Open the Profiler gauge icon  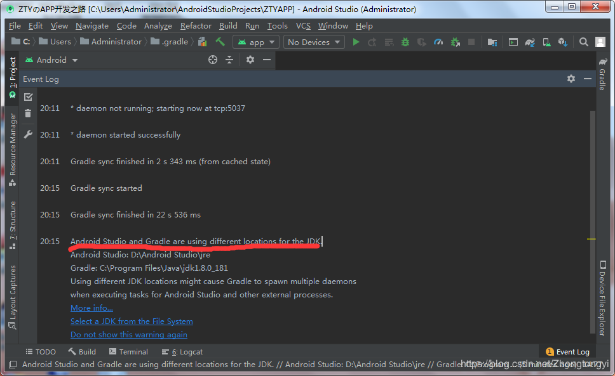(438, 42)
